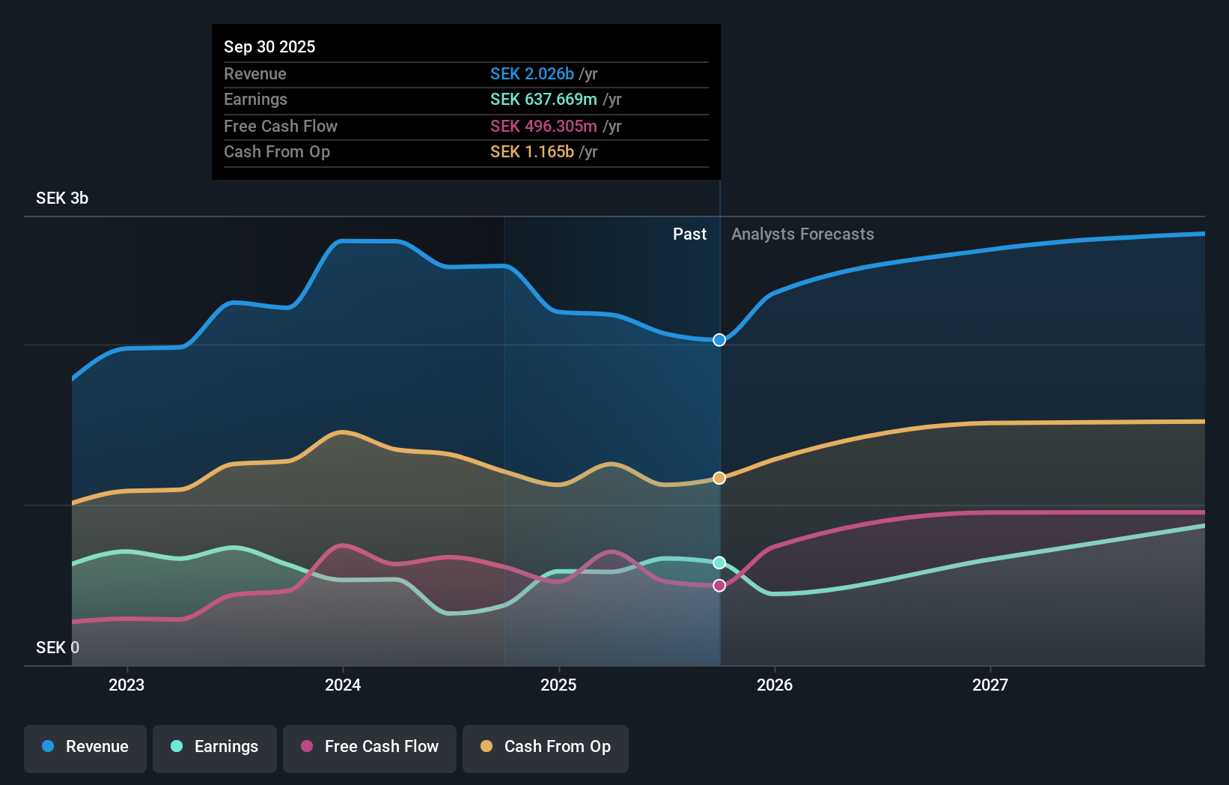
Task: Click the SEK 637.669m Earnings value link
Action: 544,99
